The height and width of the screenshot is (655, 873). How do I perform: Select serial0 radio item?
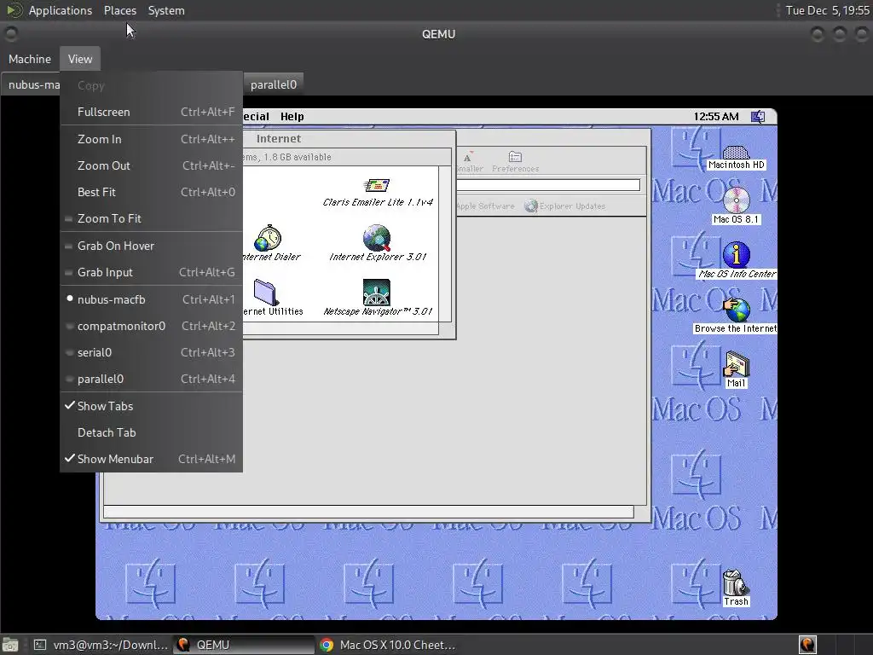(x=151, y=352)
